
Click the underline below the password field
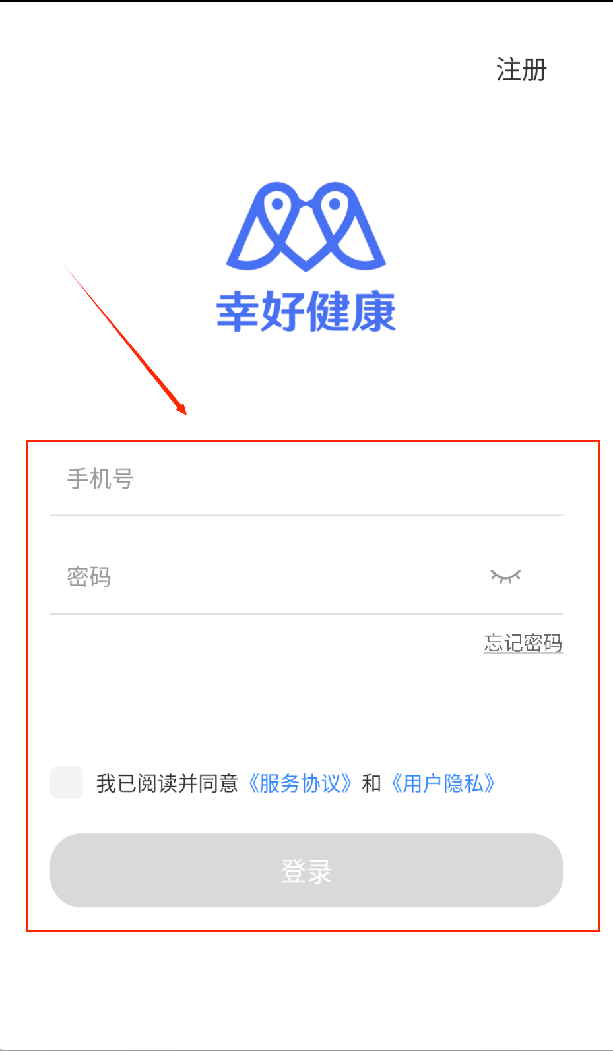(x=306, y=614)
